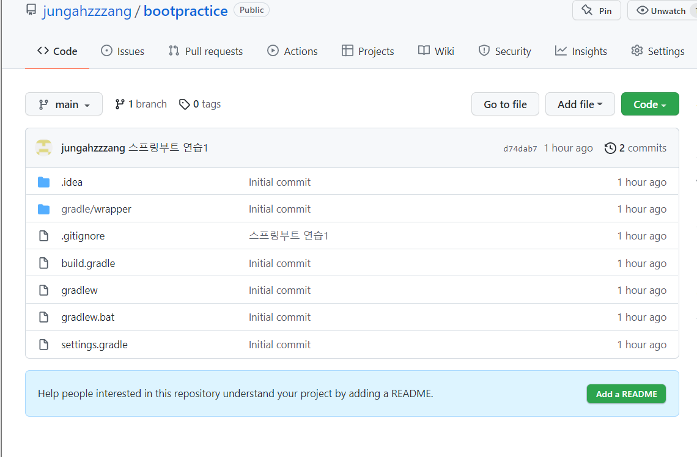Open Initial commit link on .idea row
Image resolution: width=697 pixels, height=457 pixels.
tap(279, 182)
